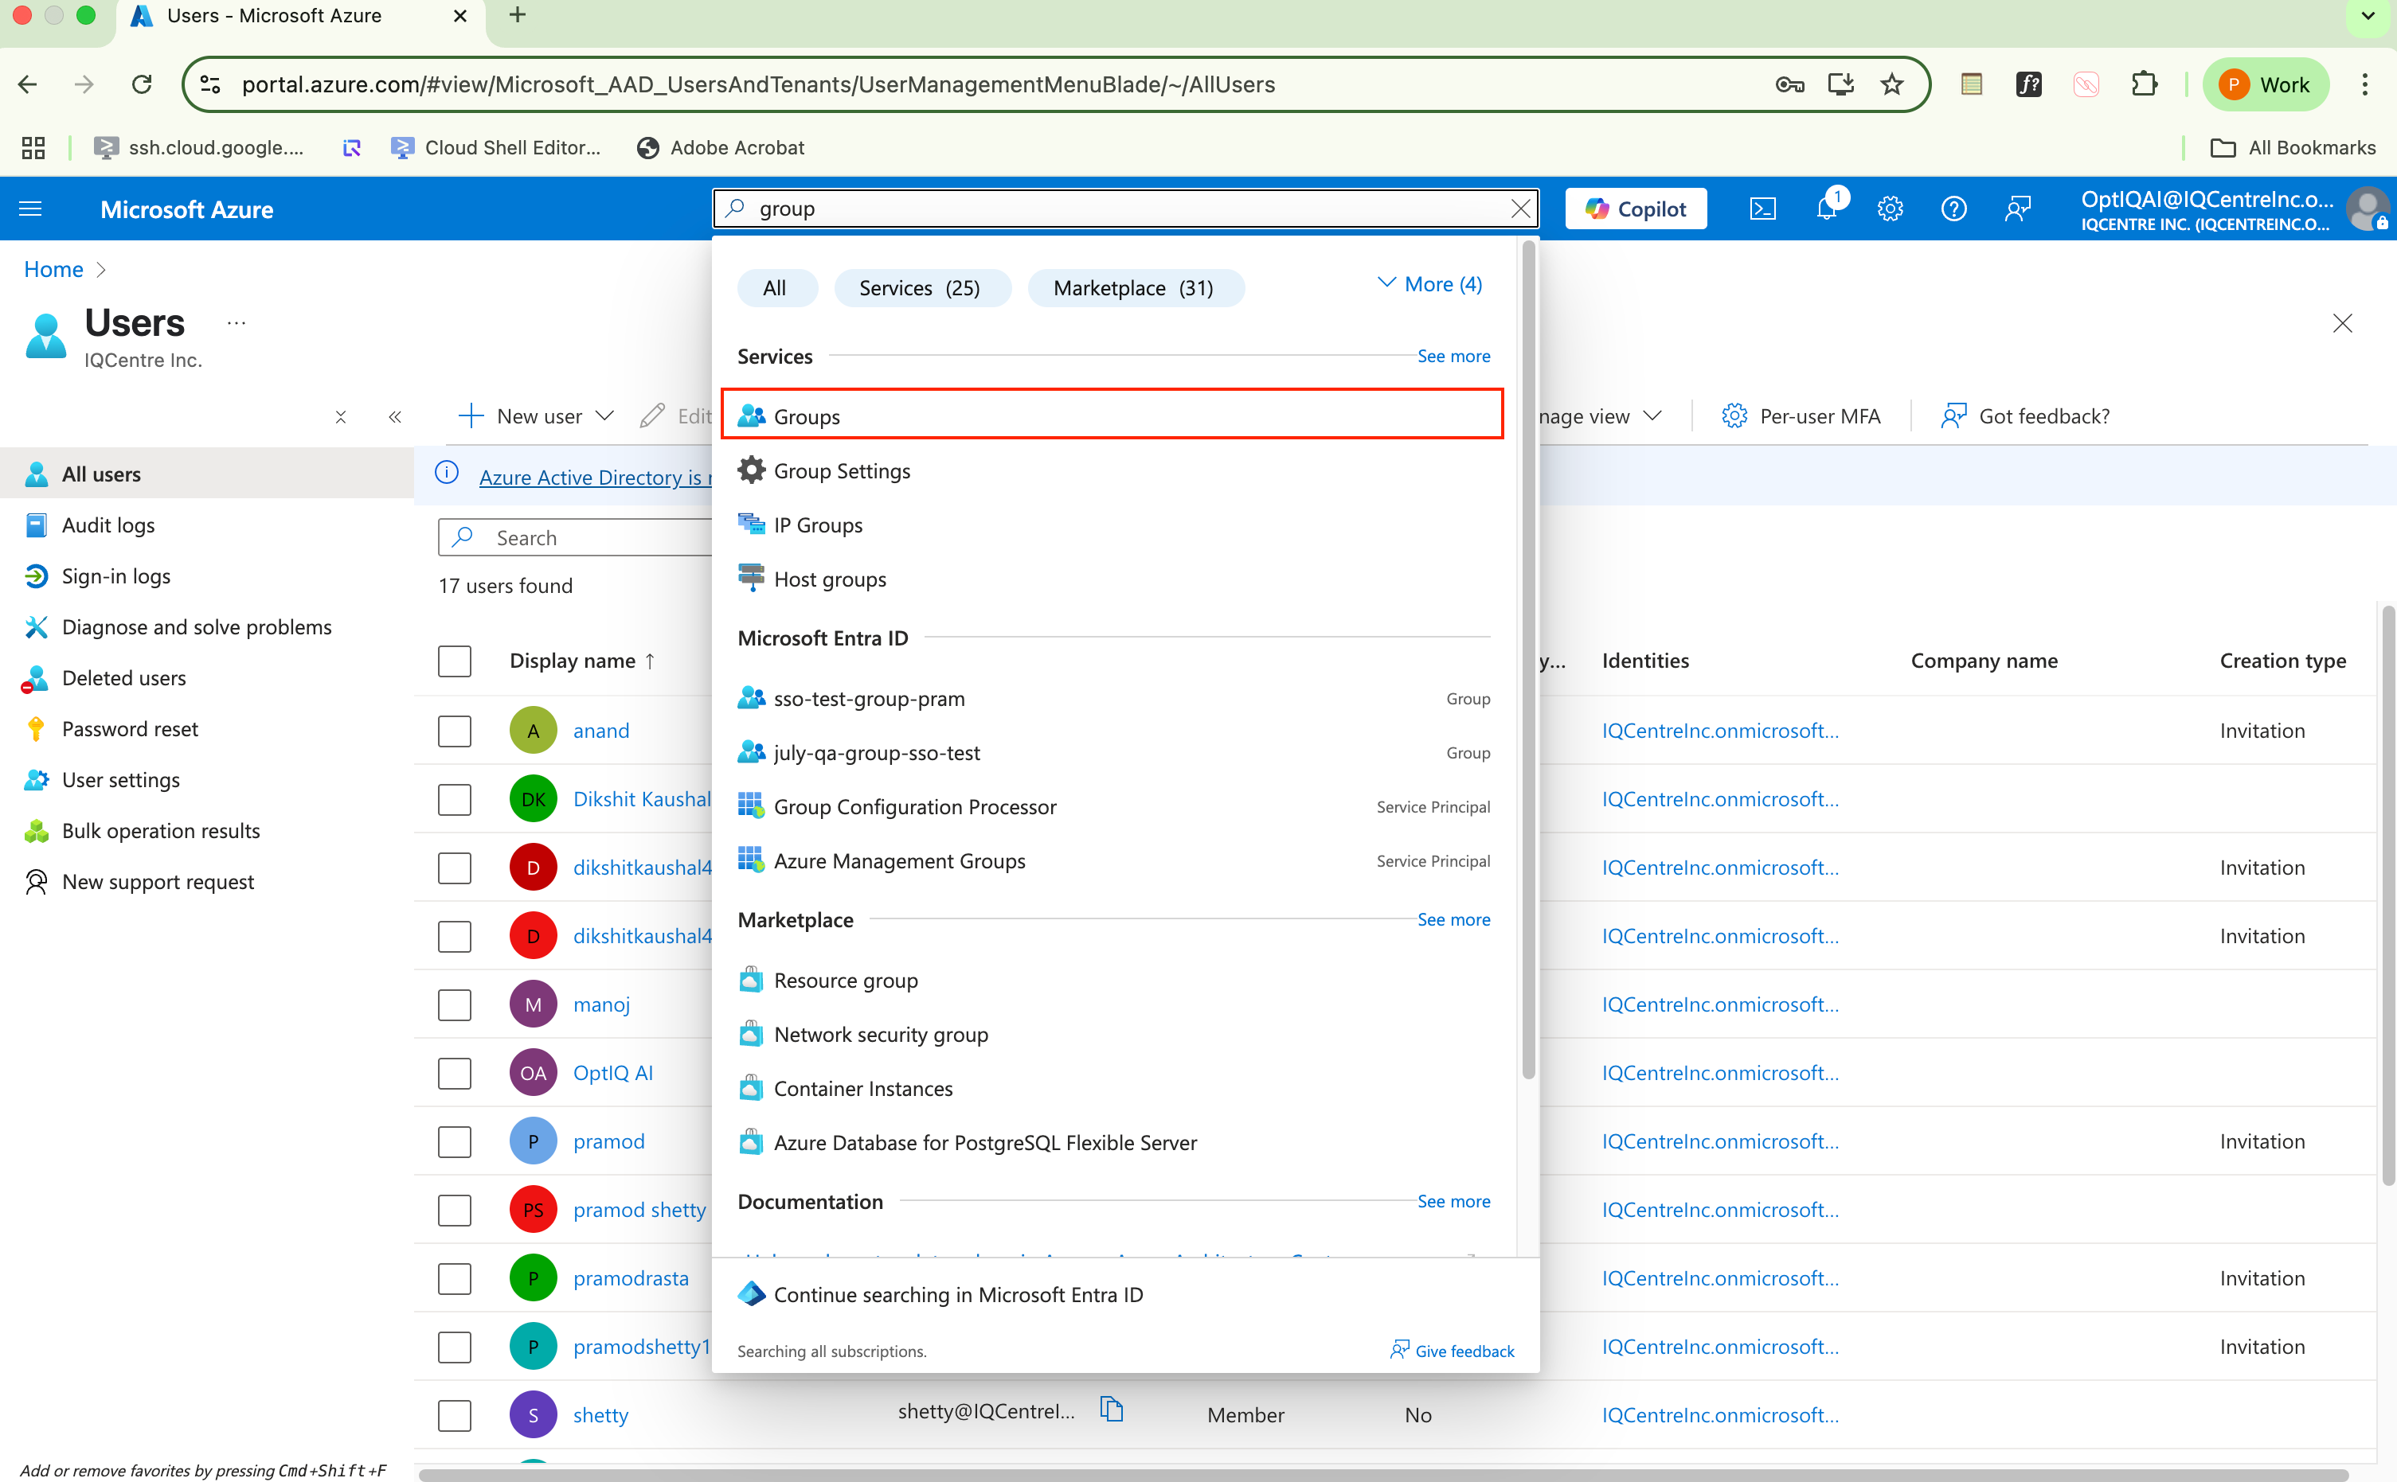Check the box for shetty

[x=455, y=1415]
